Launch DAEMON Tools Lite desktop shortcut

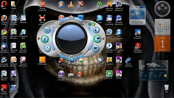click(x=109, y=48)
